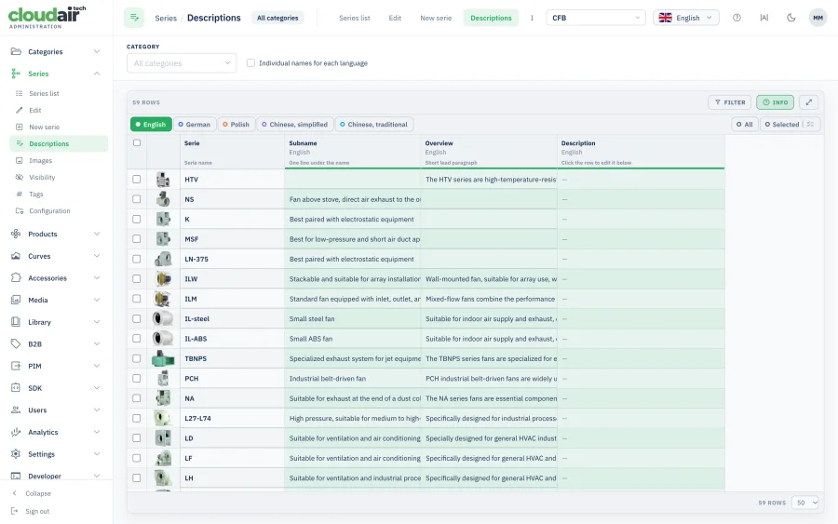Select the German language tab

coord(195,124)
